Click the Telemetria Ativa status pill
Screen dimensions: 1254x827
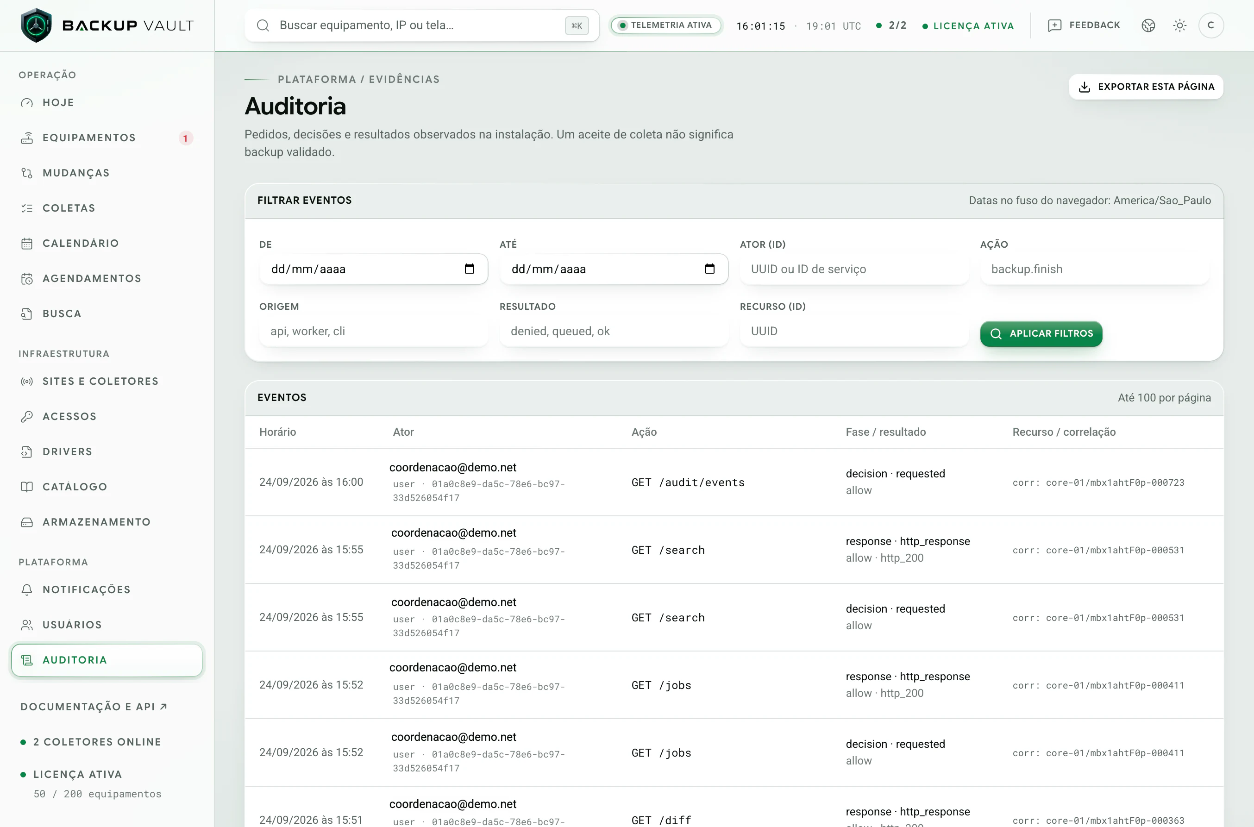(x=665, y=25)
